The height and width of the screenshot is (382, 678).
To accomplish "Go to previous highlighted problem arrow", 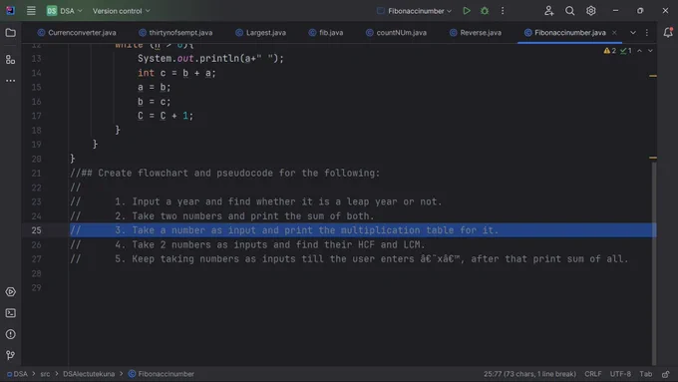I will pyautogui.click(x=639, y=51).
